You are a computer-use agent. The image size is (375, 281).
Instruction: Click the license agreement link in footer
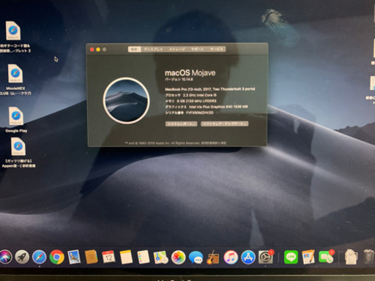pos(214,143)
